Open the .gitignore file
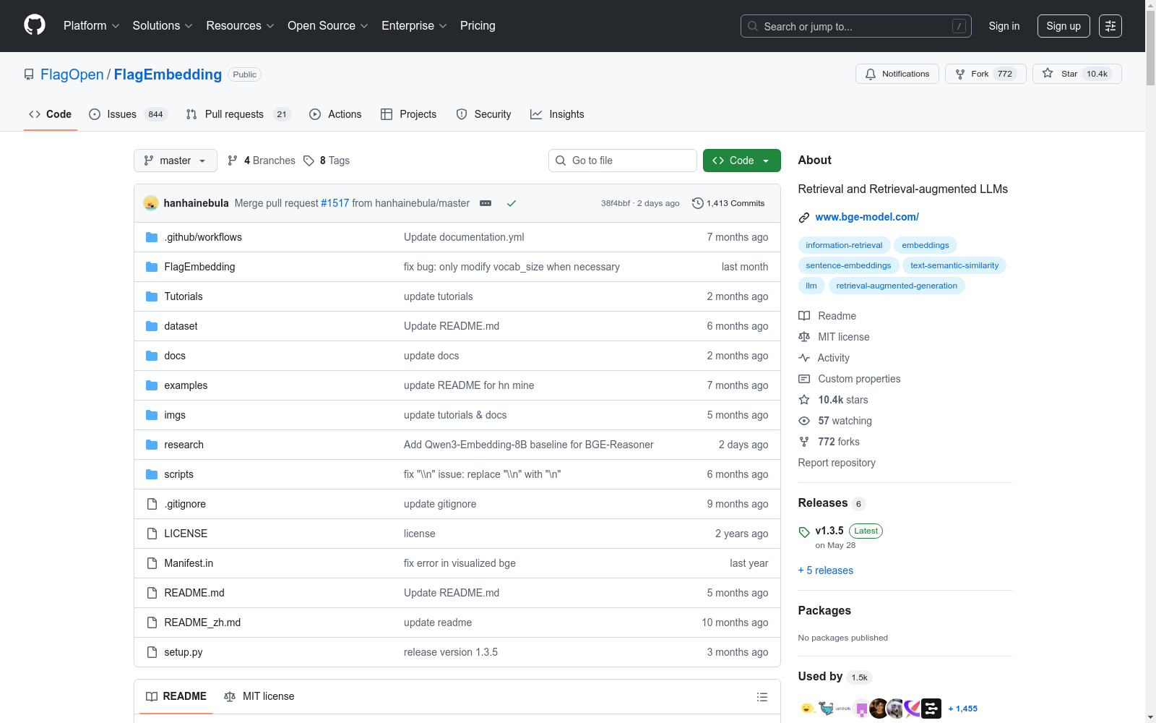1156x723 pixels. click(185, 504)
